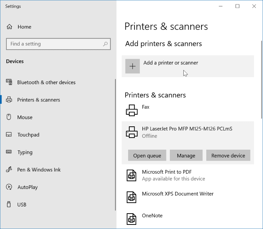Go to Mouse settings

(25, 117)
